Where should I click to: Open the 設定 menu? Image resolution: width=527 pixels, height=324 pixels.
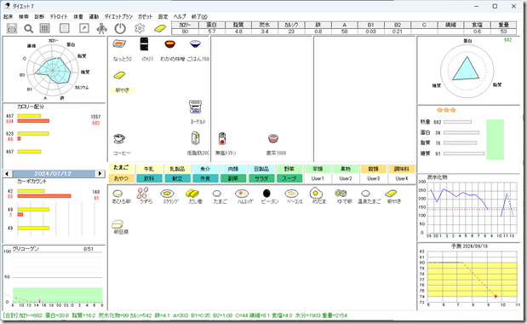point(163,16)
